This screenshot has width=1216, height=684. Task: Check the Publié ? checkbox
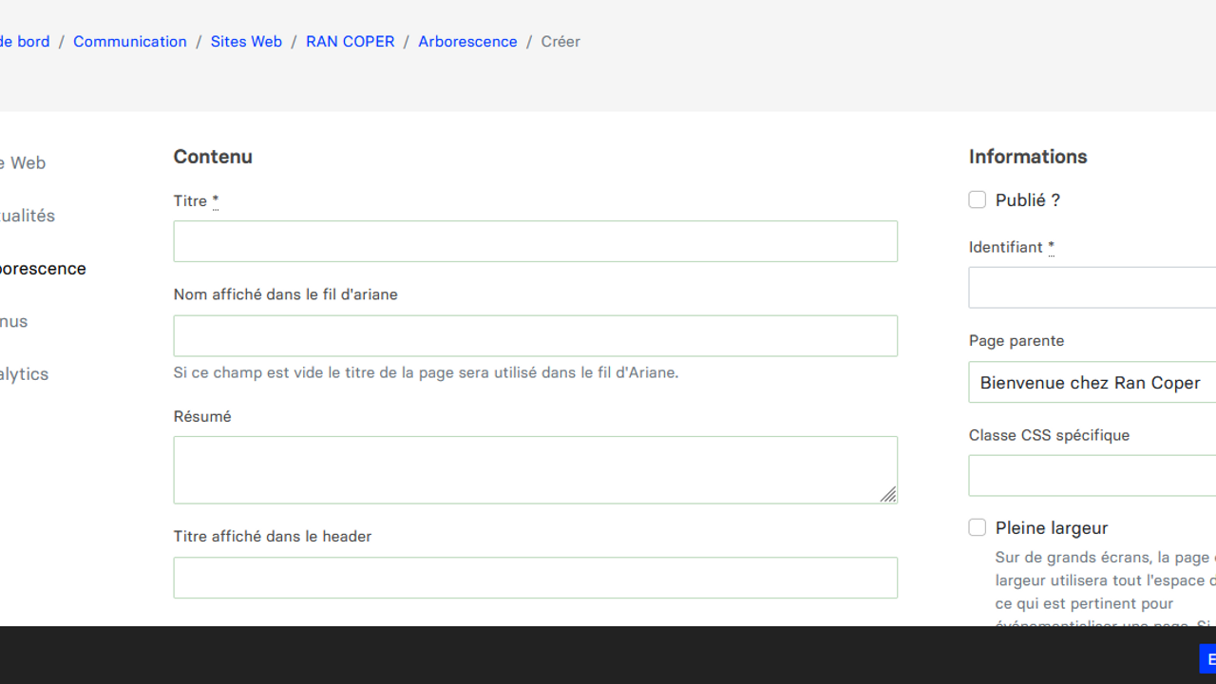tap(978, 199)
